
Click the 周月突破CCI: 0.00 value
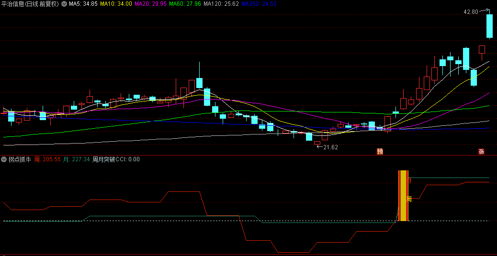coord(116,159)
